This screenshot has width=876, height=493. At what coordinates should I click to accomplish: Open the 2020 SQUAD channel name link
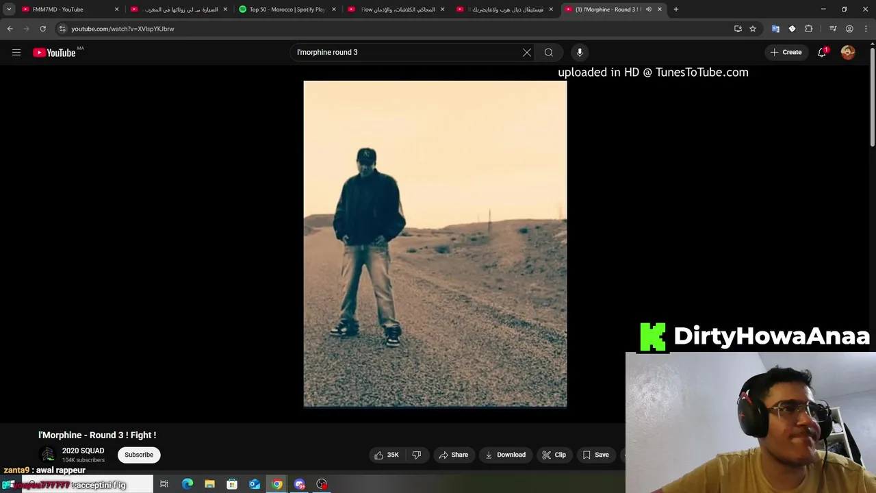click(x=83, y=451)
